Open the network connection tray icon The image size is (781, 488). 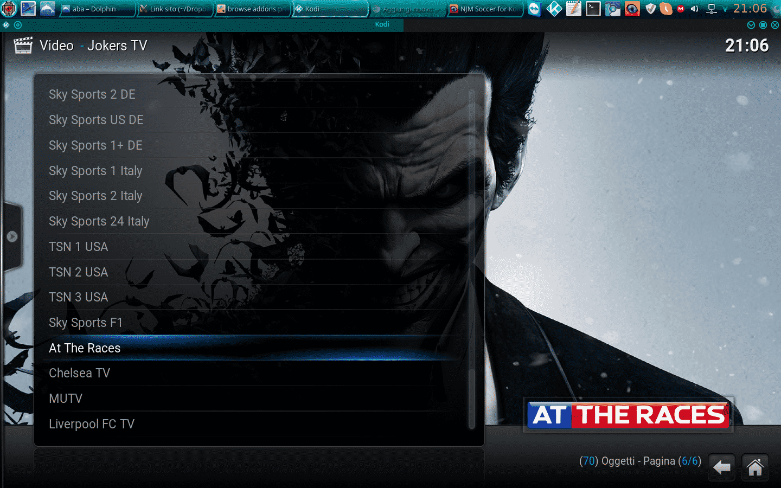click(x=712, y=9)
